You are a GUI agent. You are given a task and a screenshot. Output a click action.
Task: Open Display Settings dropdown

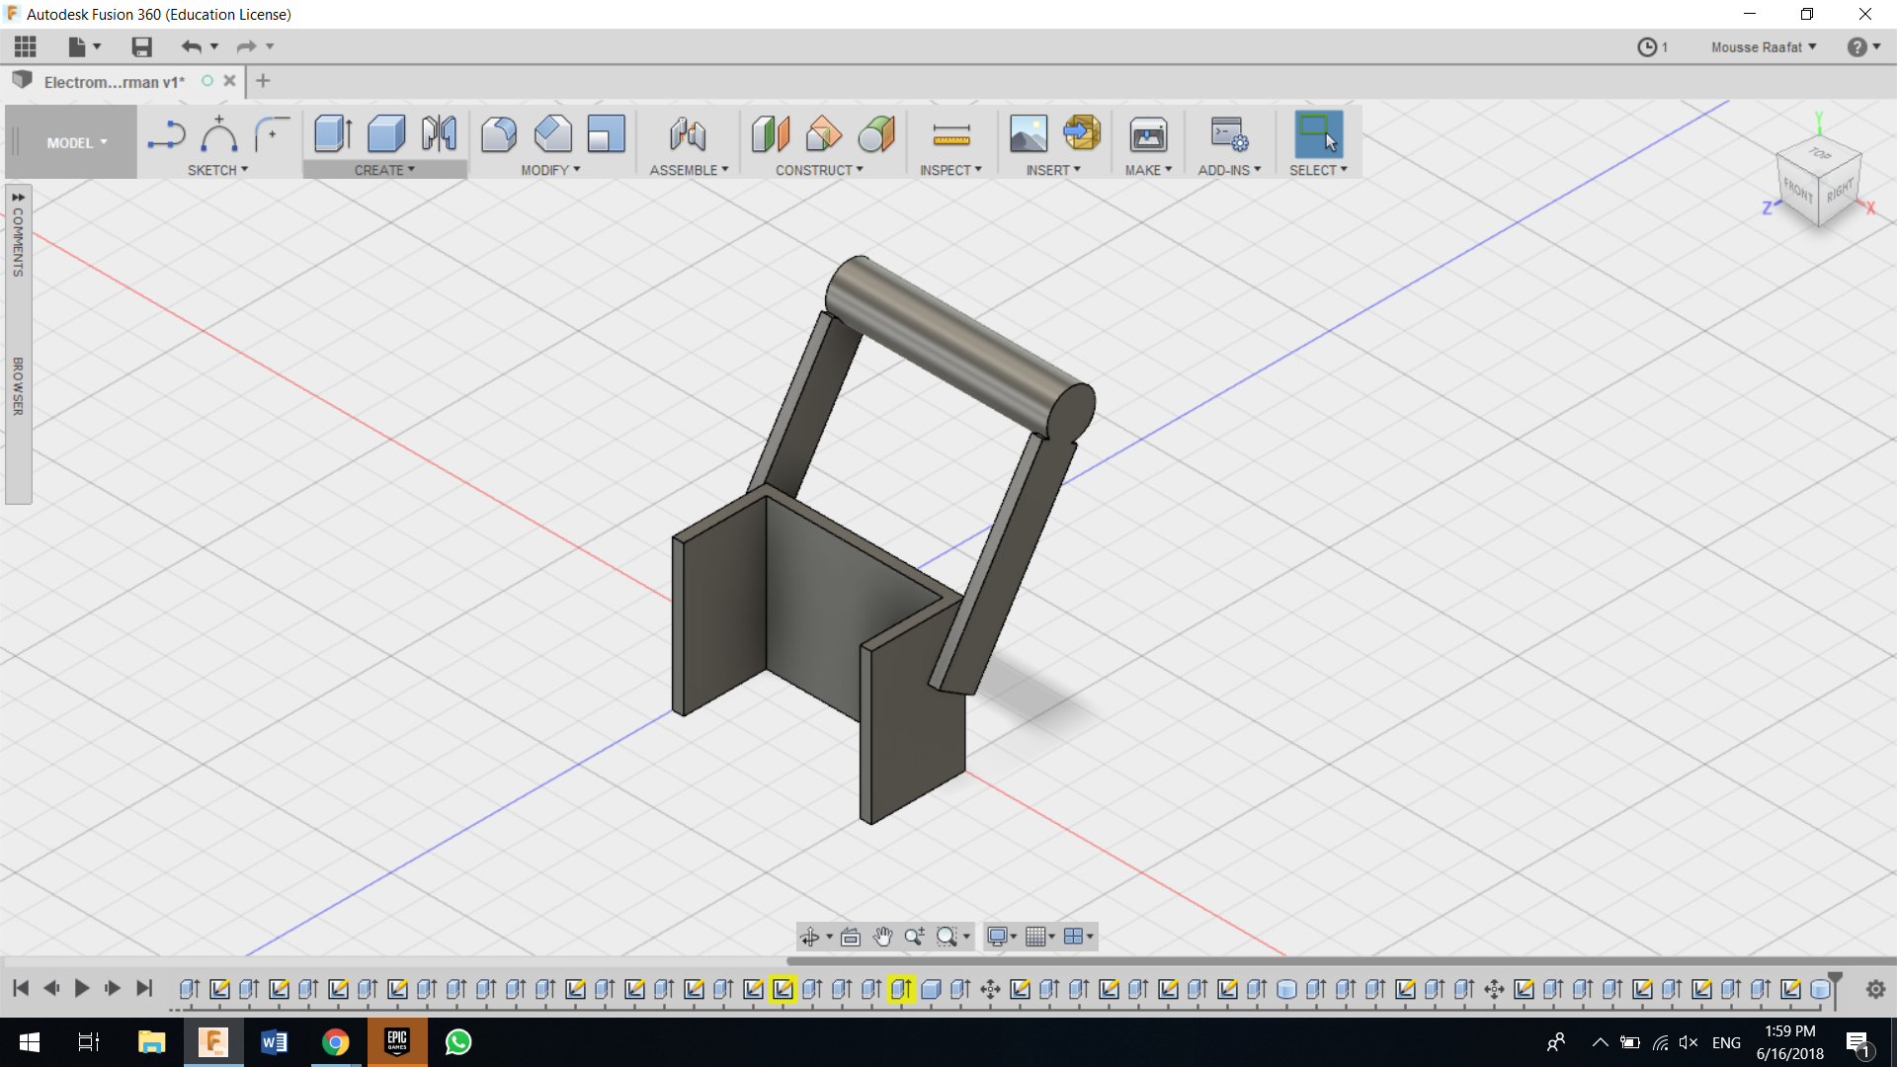click(1002, 937)
